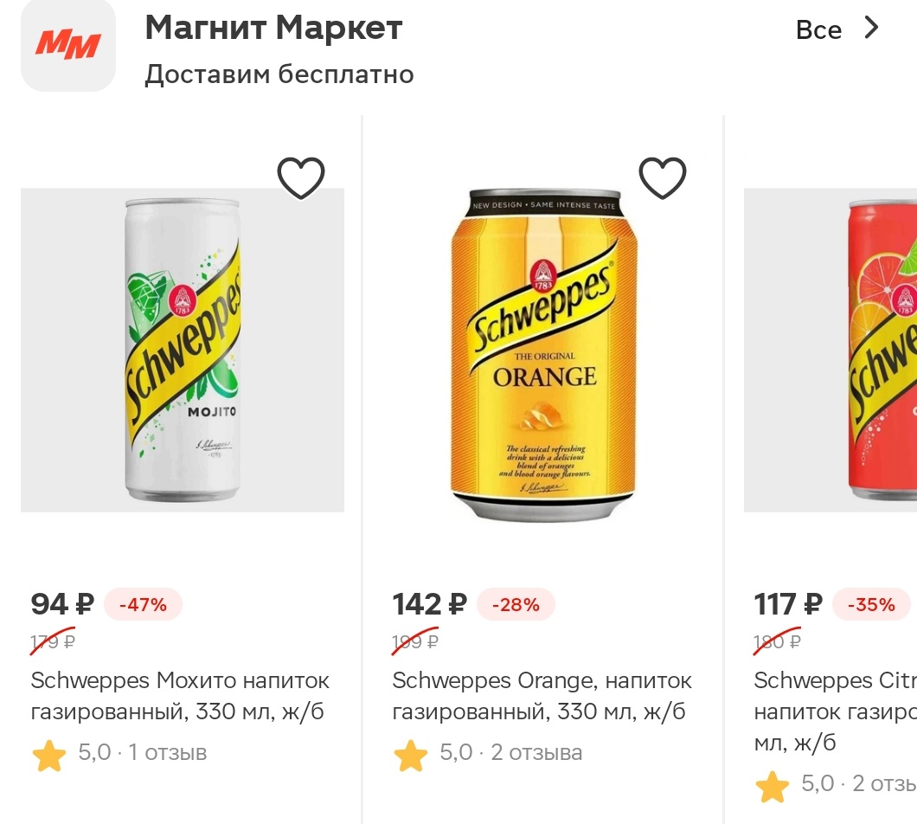Open Schweppes Мохито product title
Screen dimensions: 917x824
pyautogui.click(x=180, y=697)
